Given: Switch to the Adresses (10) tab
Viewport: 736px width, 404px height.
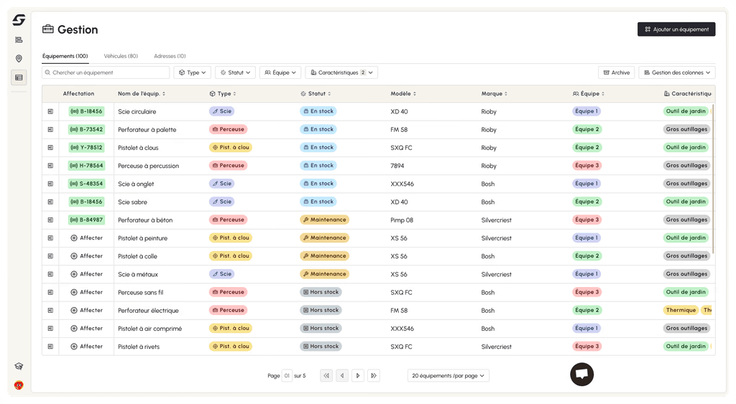Looking at the screenshot, I should pos(170,56).
